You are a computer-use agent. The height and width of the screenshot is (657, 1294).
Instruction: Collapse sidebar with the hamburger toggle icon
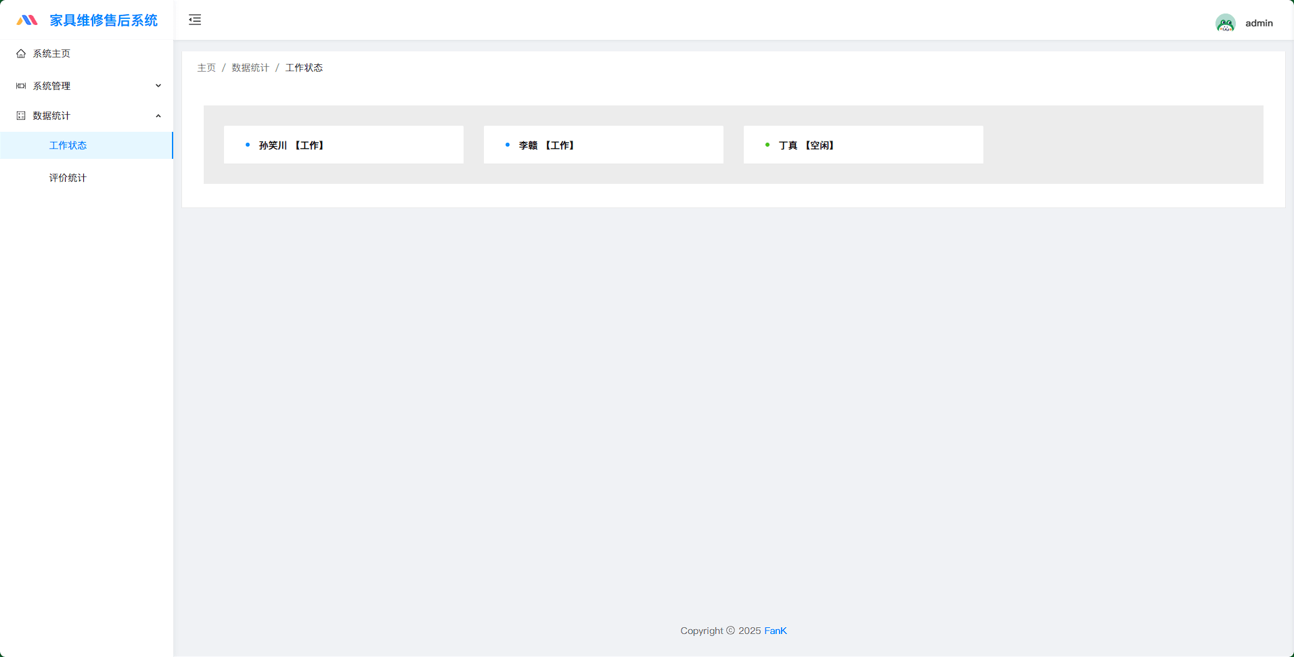click(x=195, y=20)
